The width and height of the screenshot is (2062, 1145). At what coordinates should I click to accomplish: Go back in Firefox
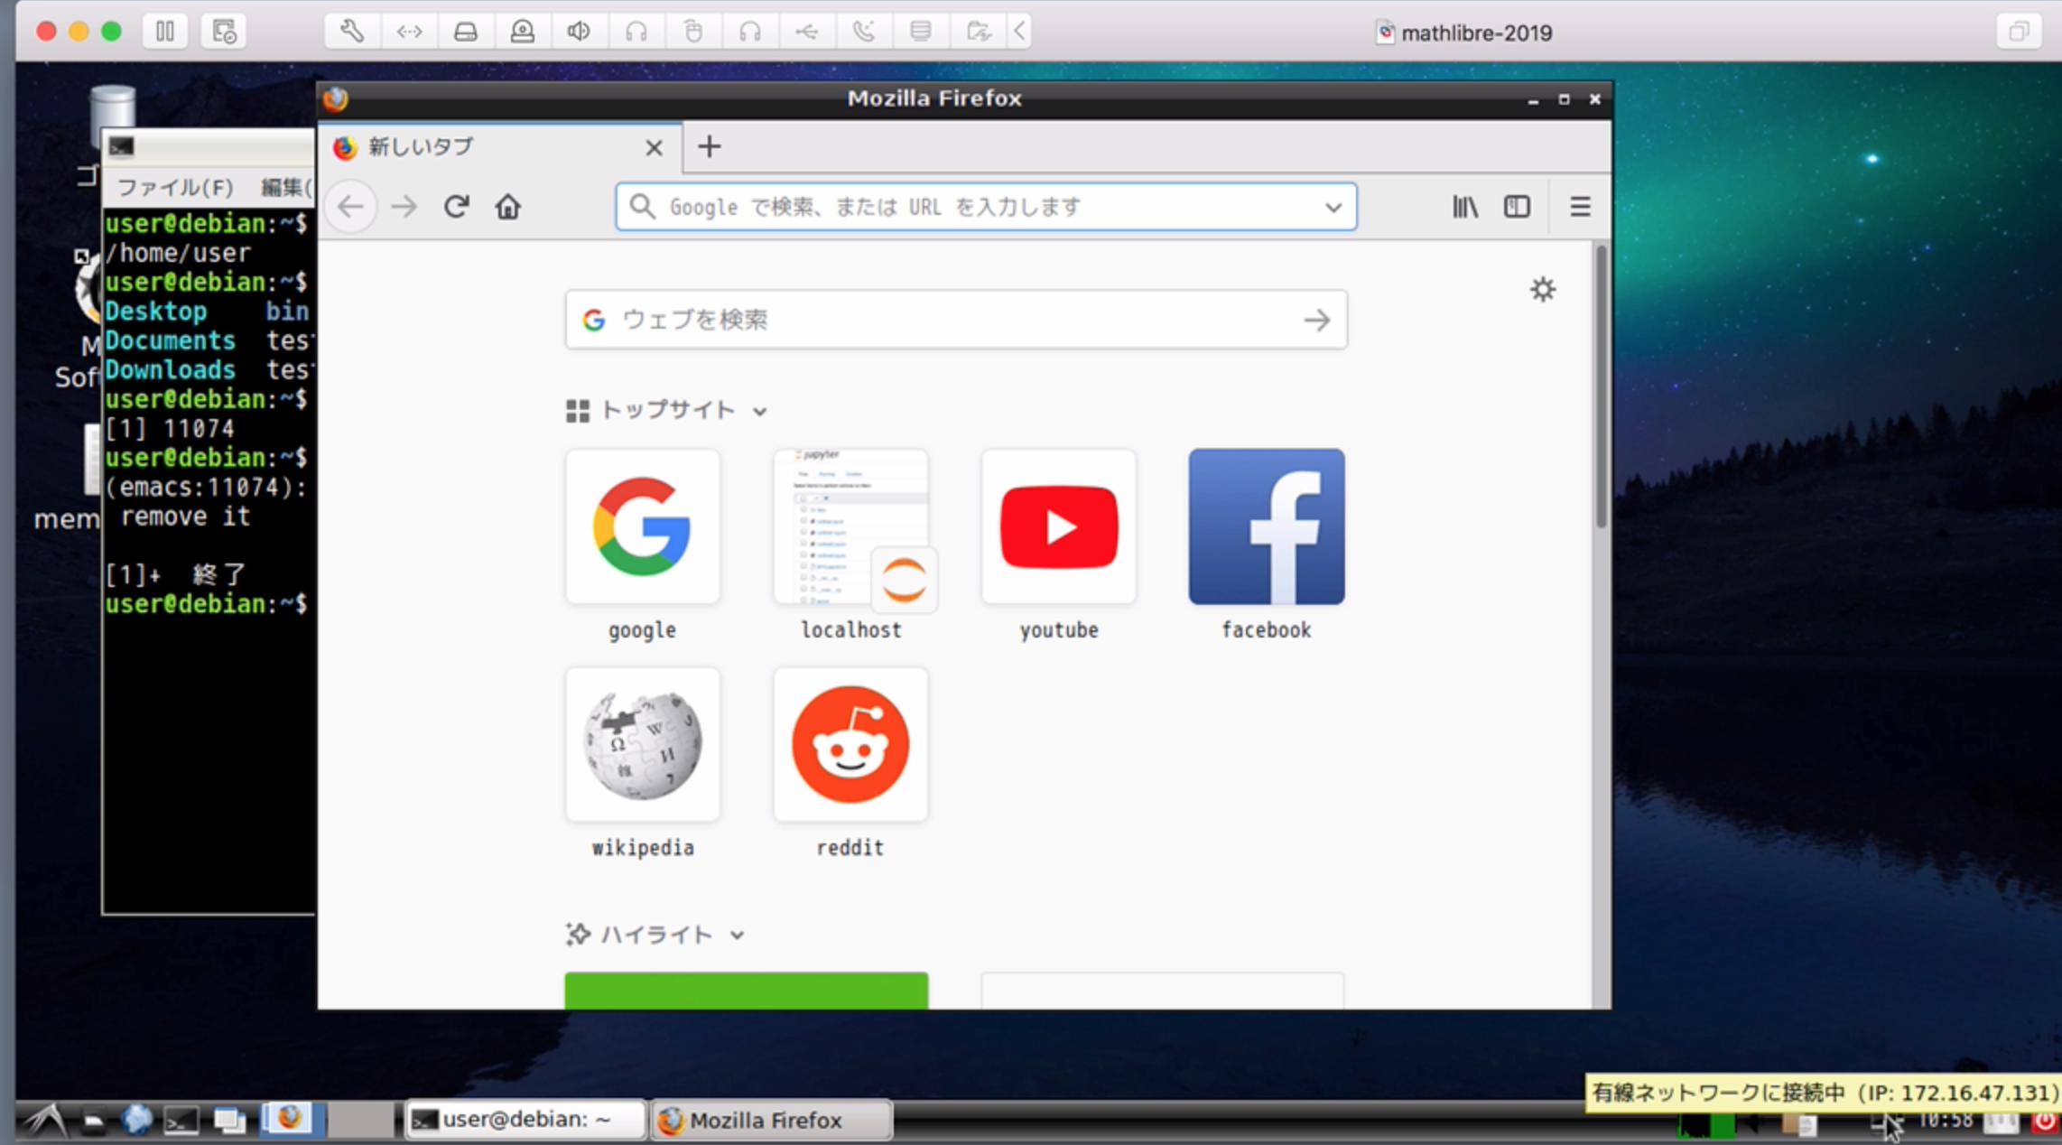tap(350, 207)
